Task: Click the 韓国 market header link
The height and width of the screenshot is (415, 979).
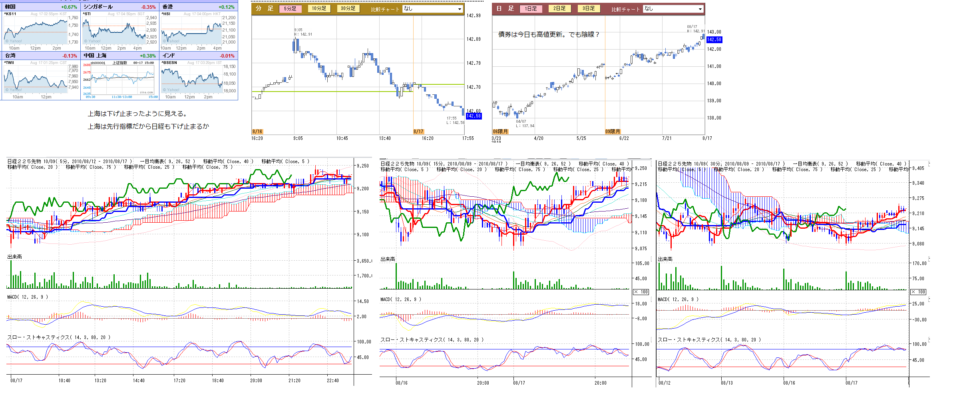Action: 10,7
